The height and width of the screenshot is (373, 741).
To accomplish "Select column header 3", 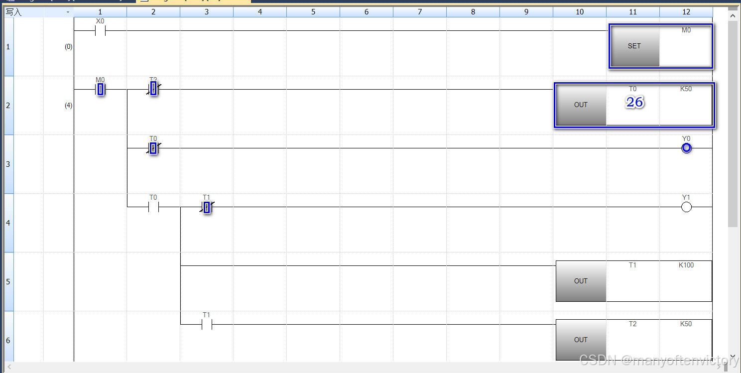I will click(x=207, y=12).
